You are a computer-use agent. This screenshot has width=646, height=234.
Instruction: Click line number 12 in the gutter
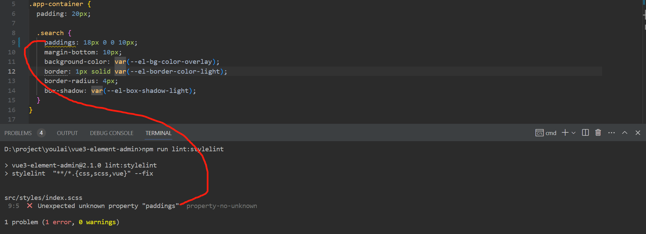(x=11, y=72)
